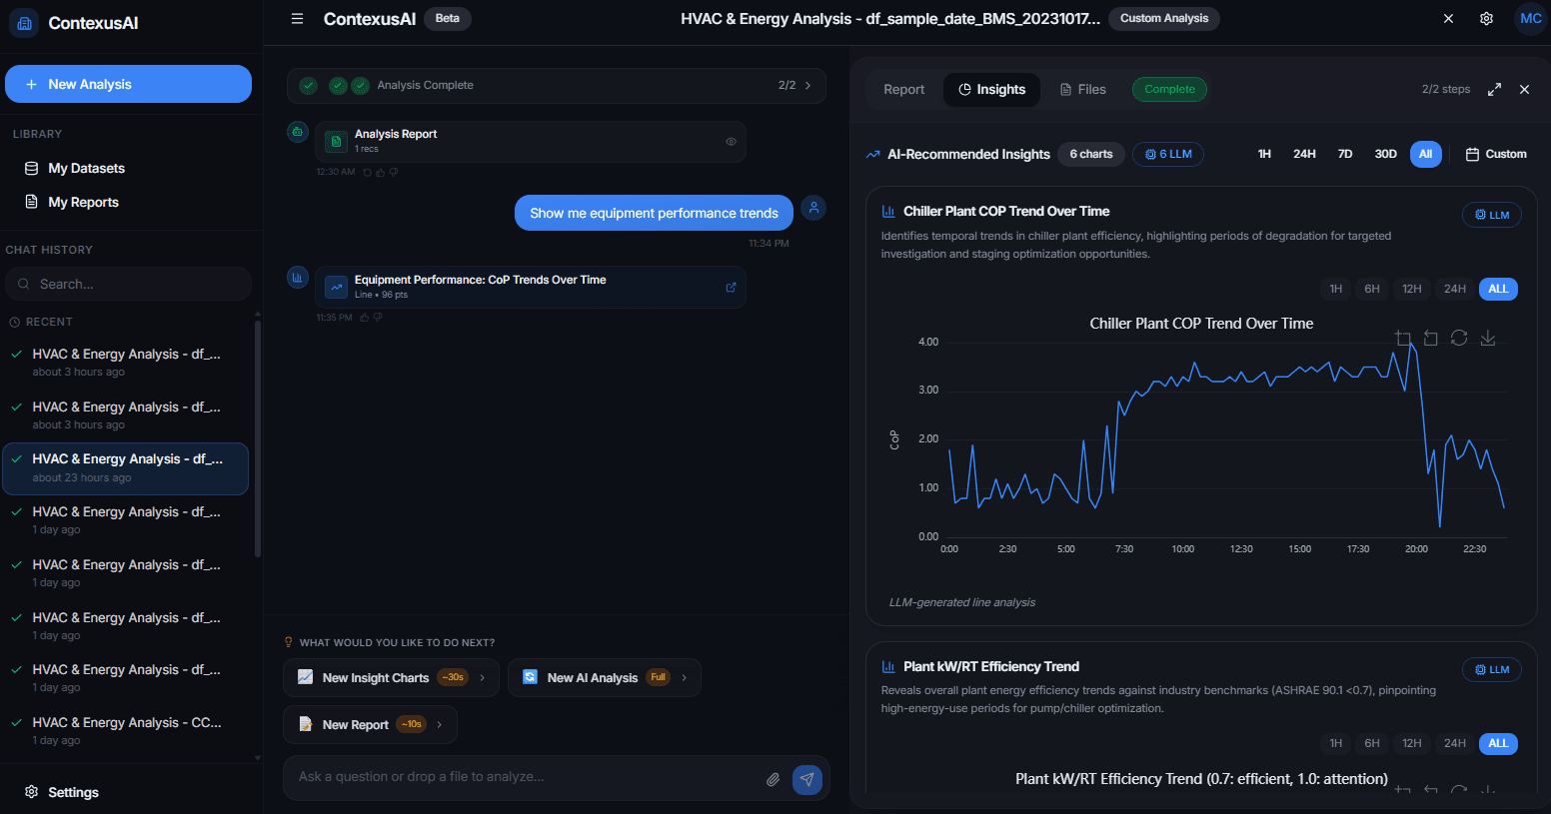The height and width of the screenshot is (814, 1551).
Task: Open My Datasets in library
Action: [x=128, y=168]
